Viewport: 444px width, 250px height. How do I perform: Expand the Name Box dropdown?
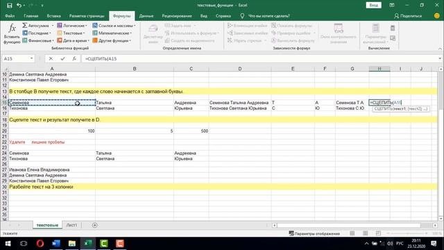coord(31,58)
